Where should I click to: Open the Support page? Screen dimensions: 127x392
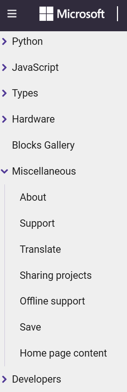pos(37,223)
